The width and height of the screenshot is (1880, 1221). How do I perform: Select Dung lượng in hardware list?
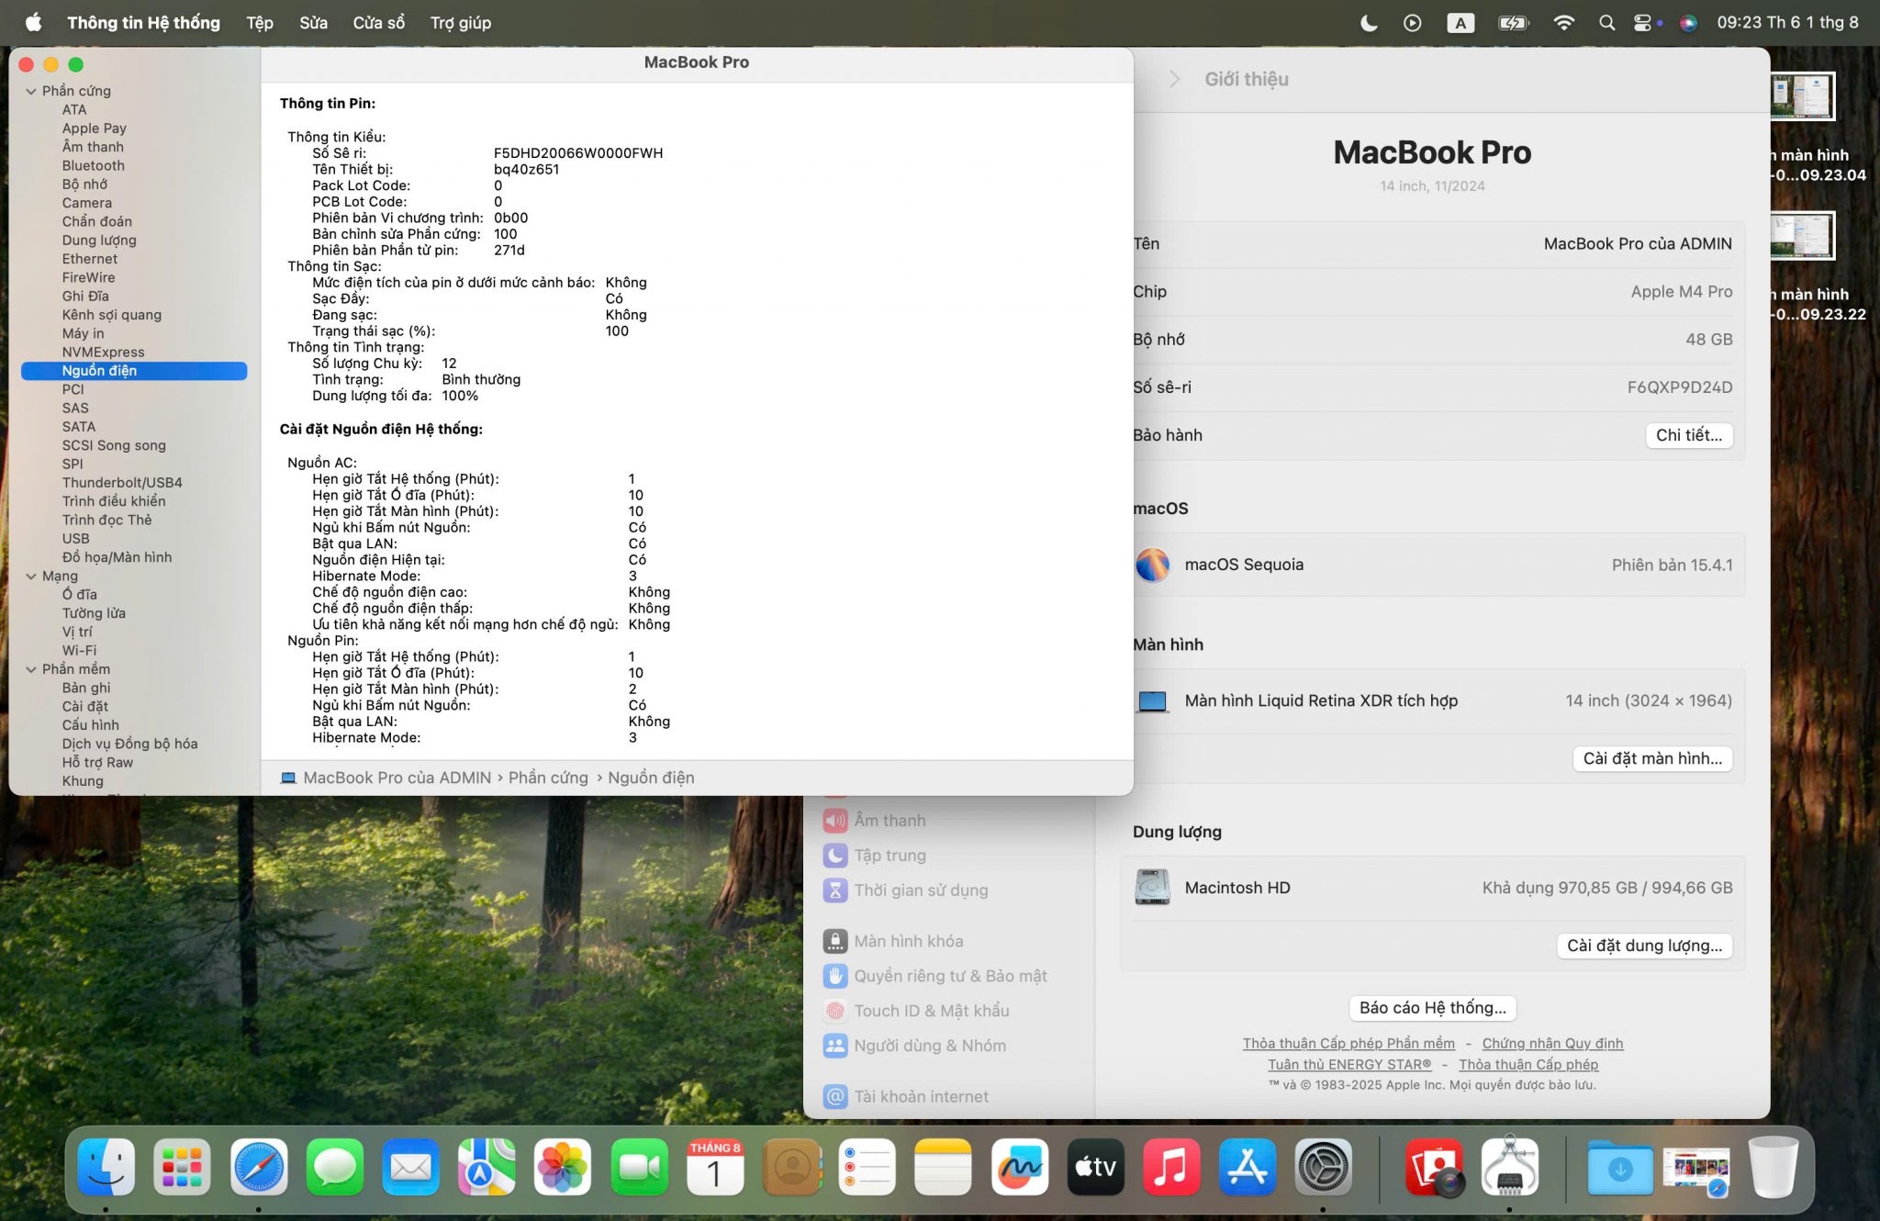coord(99,241)
